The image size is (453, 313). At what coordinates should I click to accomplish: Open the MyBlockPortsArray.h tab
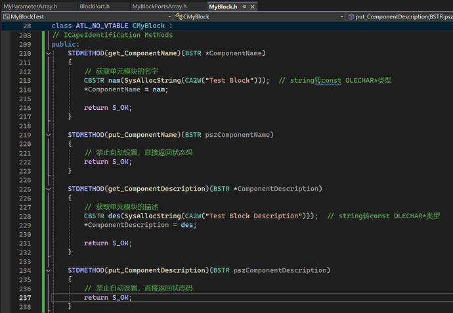point(159,7)
